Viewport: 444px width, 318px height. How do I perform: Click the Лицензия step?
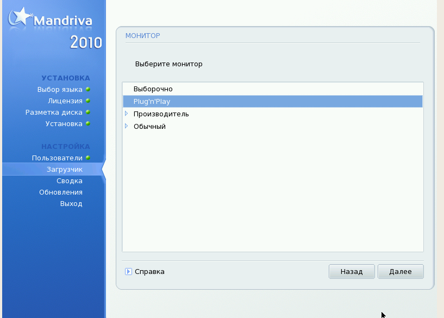tap(65, 101)
